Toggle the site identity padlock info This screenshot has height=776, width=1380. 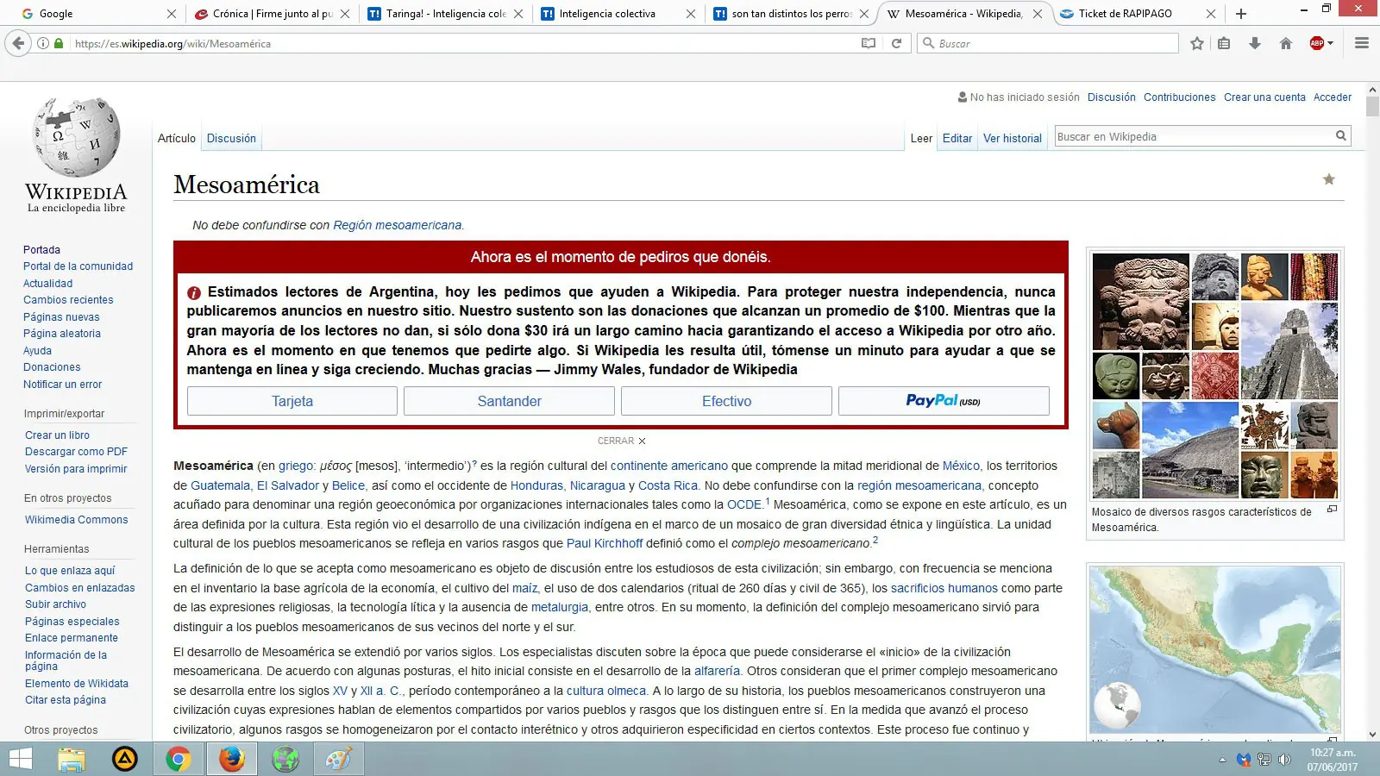[57, 43]
